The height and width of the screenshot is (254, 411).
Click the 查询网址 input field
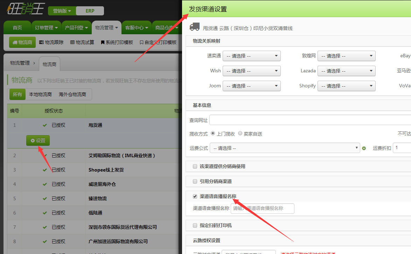[310, 120]
